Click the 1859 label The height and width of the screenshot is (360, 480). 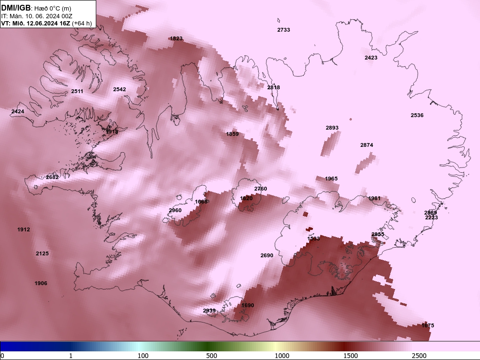(x=232, y=134)
